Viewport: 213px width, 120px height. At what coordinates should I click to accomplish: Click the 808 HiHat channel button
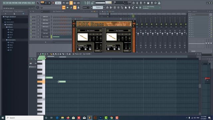click(x=46, y=23)
